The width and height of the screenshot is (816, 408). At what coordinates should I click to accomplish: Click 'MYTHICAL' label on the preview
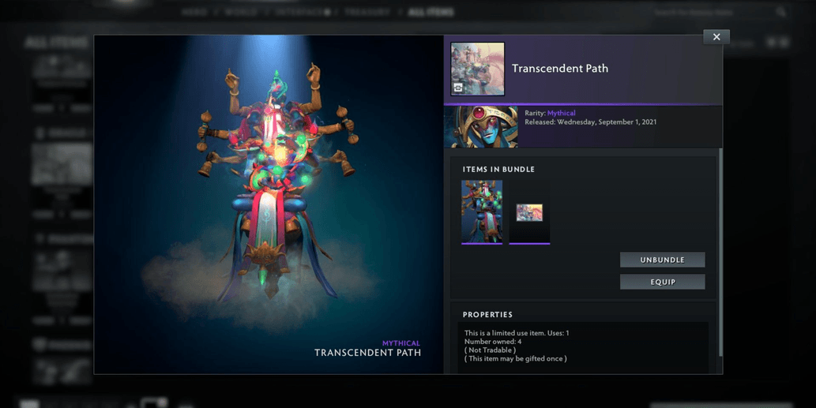[400, 343]
